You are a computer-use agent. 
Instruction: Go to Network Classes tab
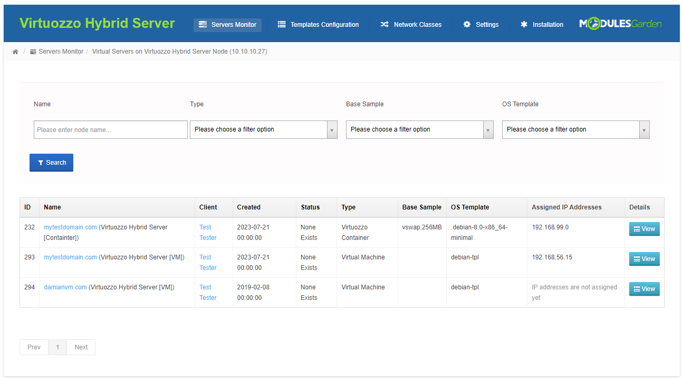pyautogui.click(x=411, y=25)
